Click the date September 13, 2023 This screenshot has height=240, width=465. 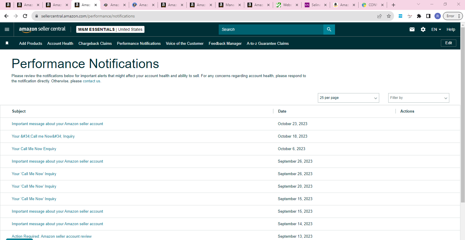tap(295, 237)
